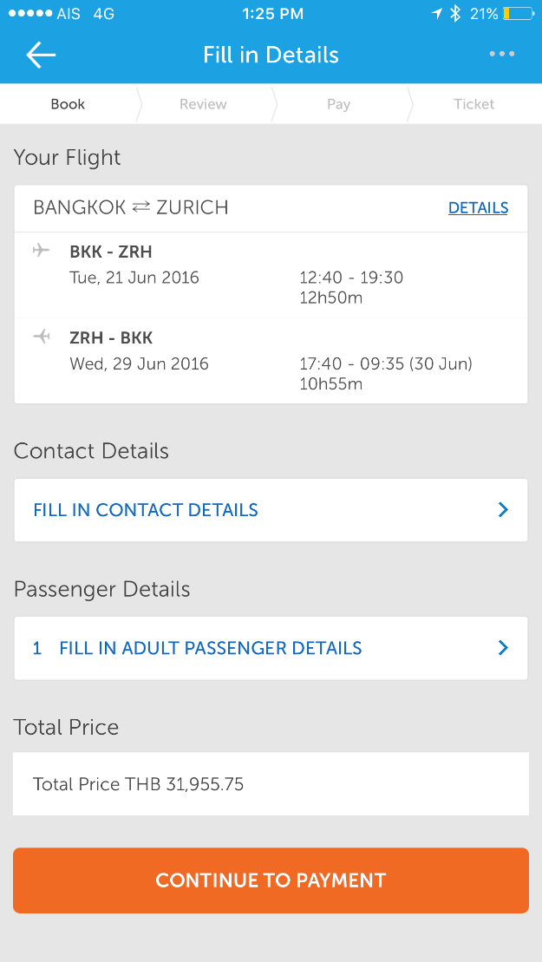
Task: Tap the return plane icon for ZRH - BKK
Action: (x=41, y=337)
